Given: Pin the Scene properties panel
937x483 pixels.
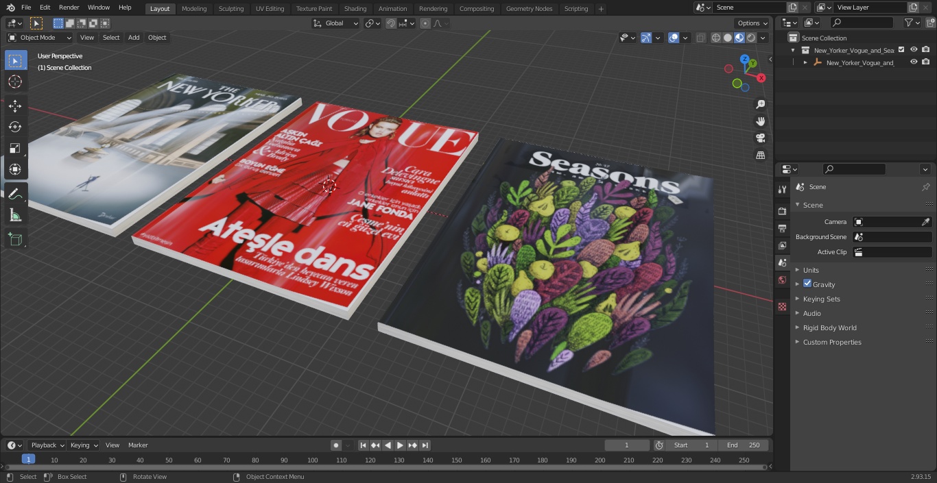Looking at the screenshot, I should tap(925, 187).
